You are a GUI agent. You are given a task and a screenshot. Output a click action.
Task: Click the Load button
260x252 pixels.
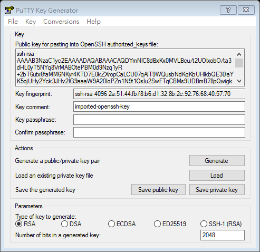217,175
